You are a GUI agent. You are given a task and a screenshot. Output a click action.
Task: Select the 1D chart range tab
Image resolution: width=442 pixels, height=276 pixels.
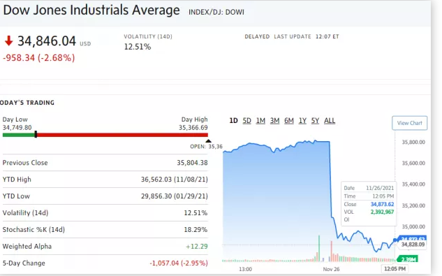[233, 121]
